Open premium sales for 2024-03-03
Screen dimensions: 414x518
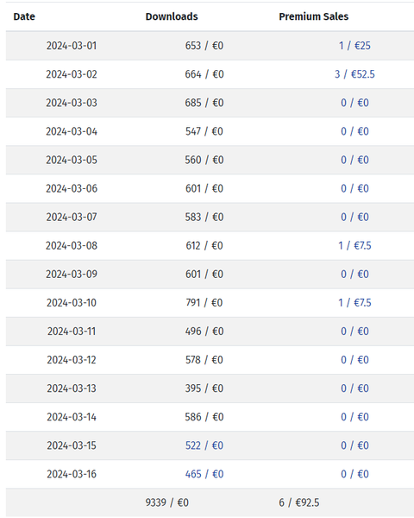tap(354, 103)
